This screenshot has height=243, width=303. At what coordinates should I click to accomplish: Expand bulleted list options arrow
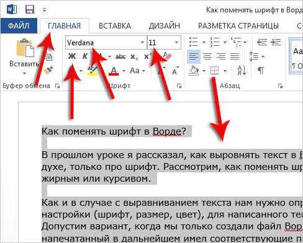point(204,42)
